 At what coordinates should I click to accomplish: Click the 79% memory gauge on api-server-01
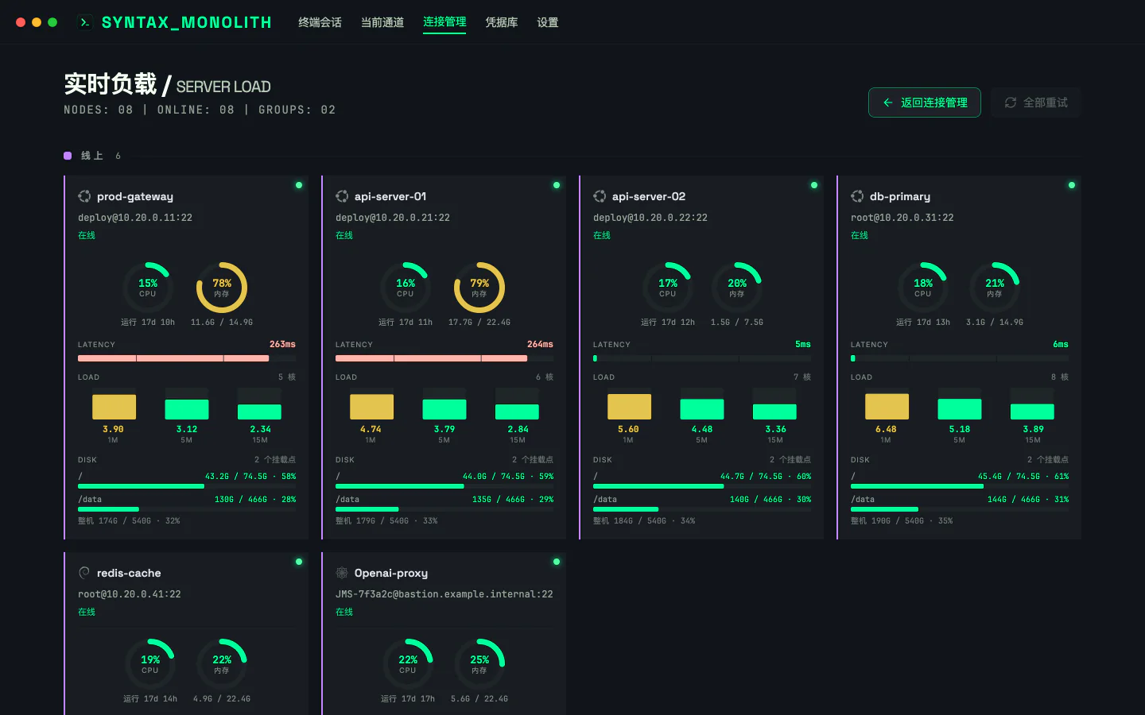pyautogui.click(x=479, y=288)
